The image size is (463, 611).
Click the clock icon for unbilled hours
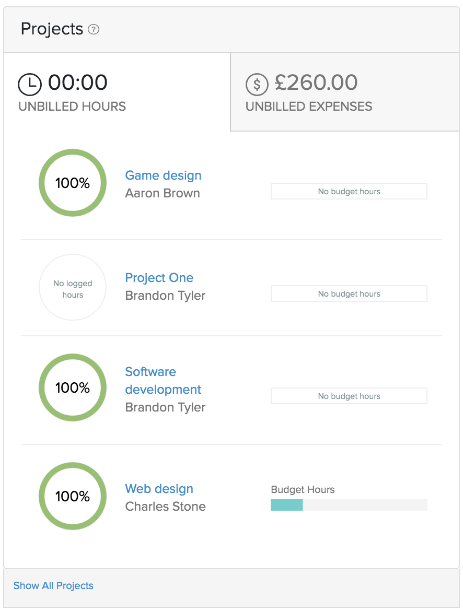click(x=30, y=84)
